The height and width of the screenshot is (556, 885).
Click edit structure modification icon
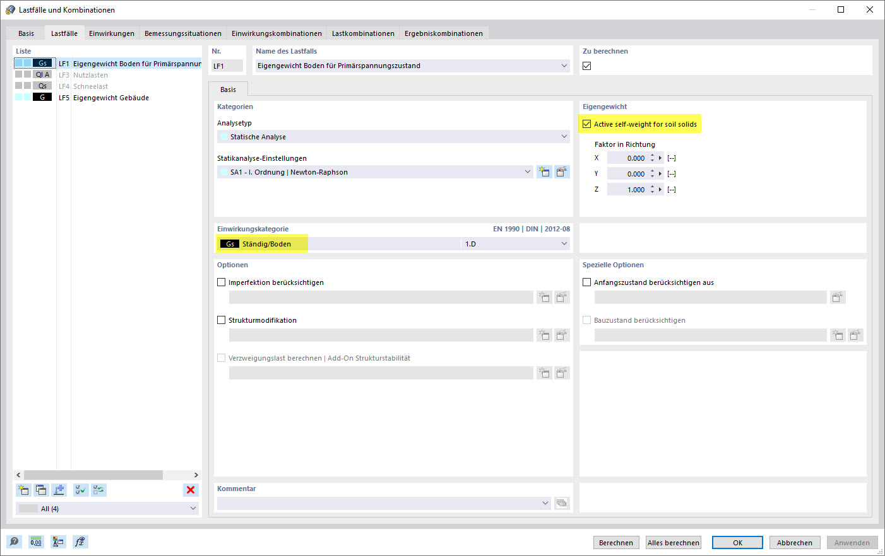click(x=562, y=335)
